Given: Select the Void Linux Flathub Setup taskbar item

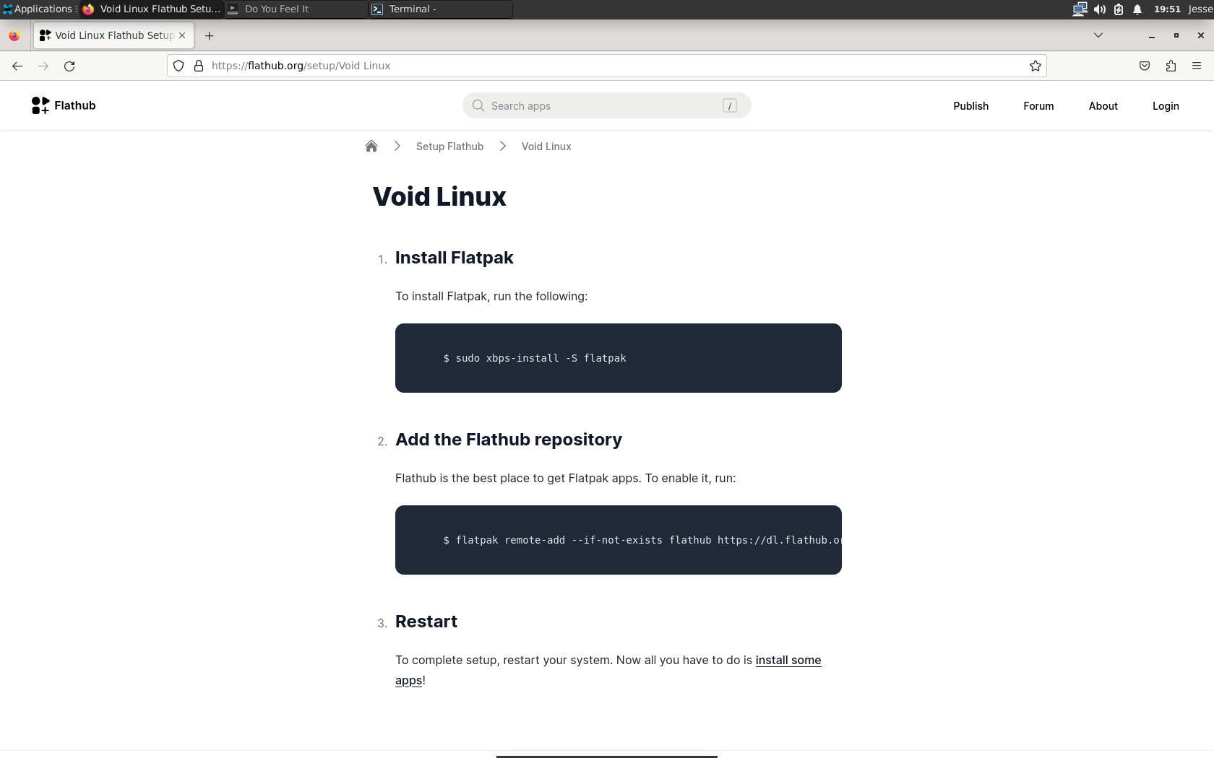Looking at the screenshot, I should (x=152, y=9).
